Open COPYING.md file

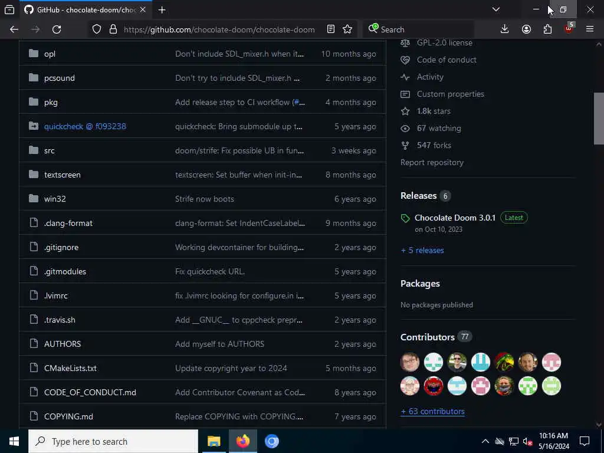(x=68, y=417)
